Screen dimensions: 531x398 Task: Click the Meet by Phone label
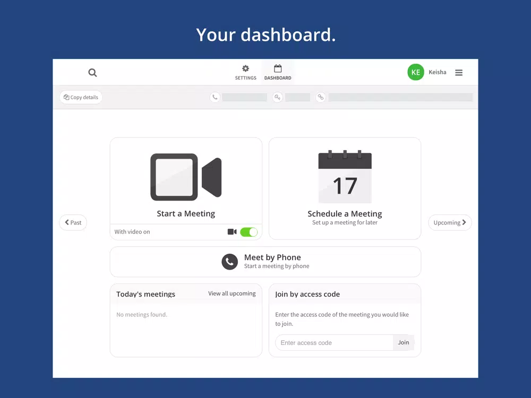pyautogui.click(x=272, y=257)
